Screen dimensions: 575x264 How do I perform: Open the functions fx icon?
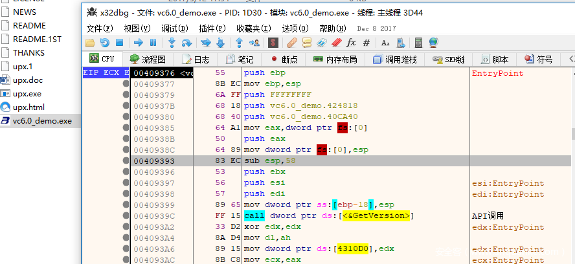click(352, 43)
